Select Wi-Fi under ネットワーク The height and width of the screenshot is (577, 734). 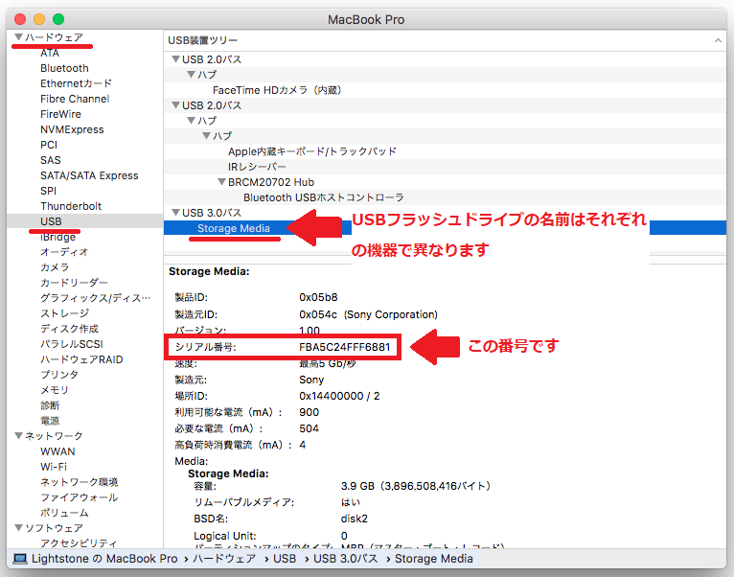[x=54, y=467]
